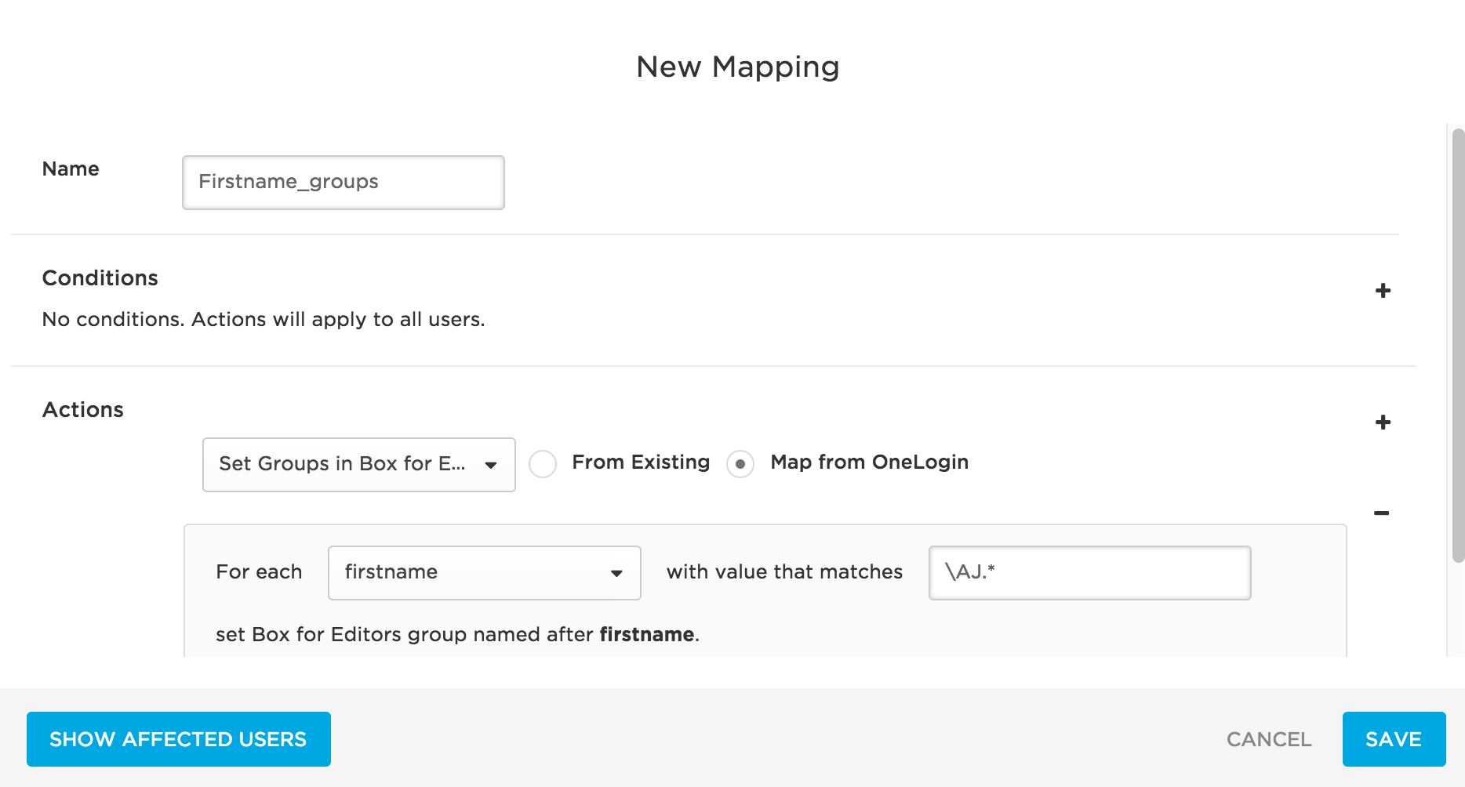Select the Map from OneLogin radio option
Screen dimensions: 1465x787
pos(740,463)
